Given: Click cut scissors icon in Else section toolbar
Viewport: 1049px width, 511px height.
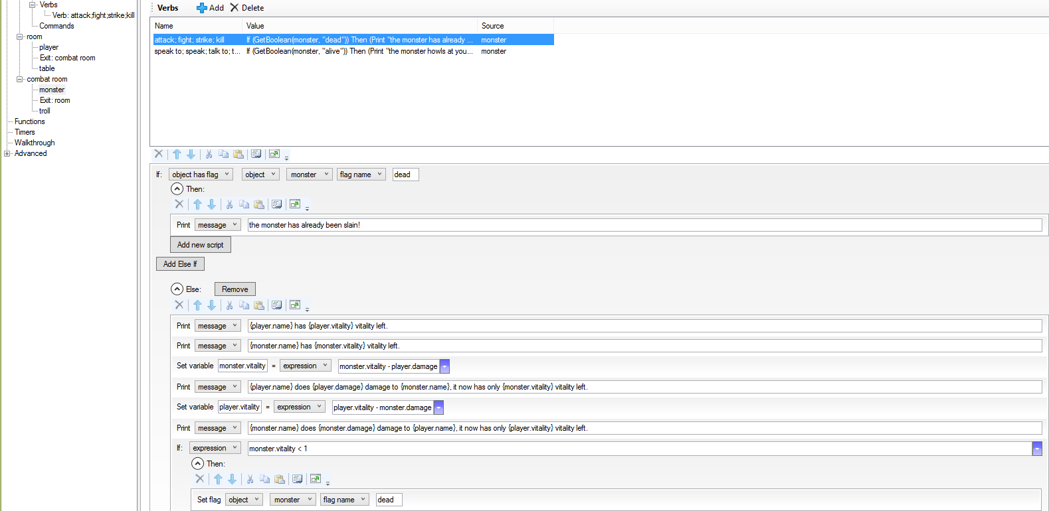Looking at the screenshot, I should pos(229,305).
